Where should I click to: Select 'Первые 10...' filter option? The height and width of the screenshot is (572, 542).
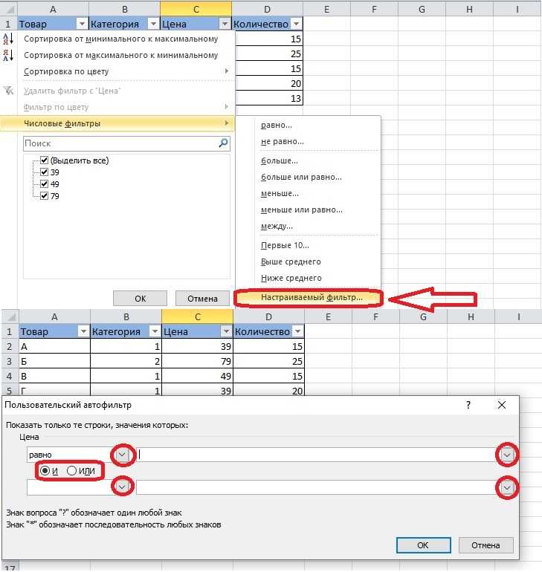(x=285, y=245)
